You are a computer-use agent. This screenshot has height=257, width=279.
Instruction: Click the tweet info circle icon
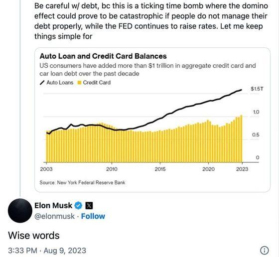[x=265, y=251]
